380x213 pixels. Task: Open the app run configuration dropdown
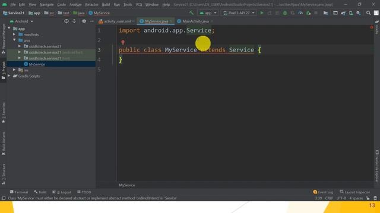click(208, 13)
